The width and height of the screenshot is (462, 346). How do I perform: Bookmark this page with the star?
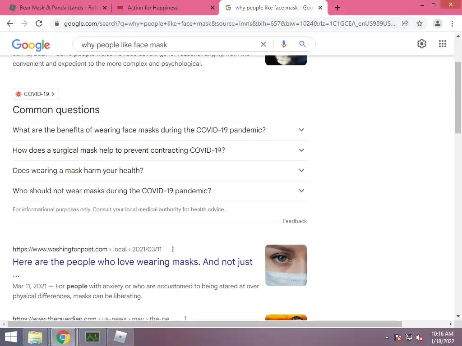coord(420,23)
